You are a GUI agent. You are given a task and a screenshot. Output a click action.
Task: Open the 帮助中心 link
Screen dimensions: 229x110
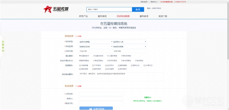point(154,2)
